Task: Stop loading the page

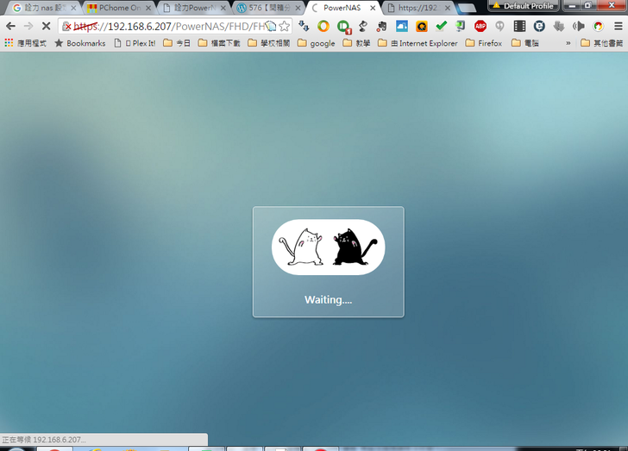Action: [47, 26]
